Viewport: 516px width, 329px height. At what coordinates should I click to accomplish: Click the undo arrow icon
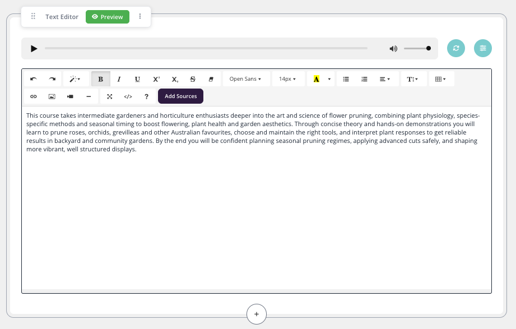coord(33,79)
